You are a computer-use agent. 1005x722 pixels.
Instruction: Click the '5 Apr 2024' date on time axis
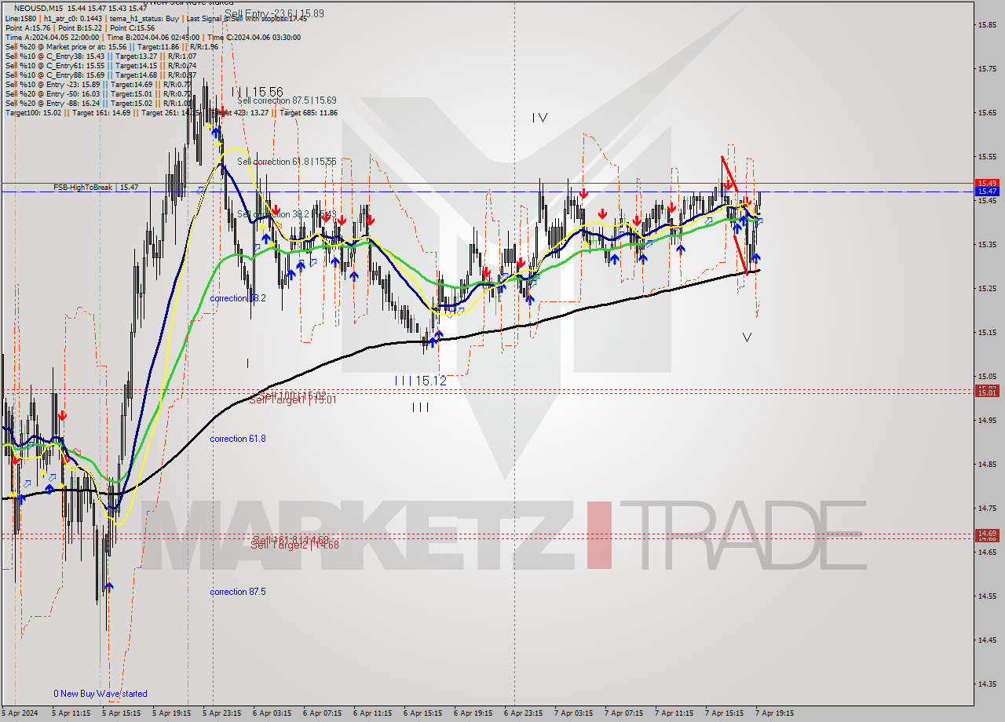20,713
